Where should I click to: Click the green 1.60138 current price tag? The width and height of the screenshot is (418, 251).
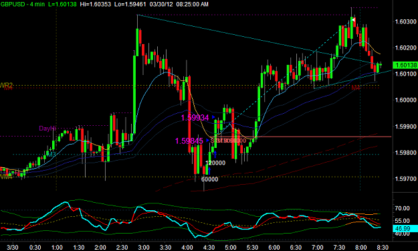(405, 65)
